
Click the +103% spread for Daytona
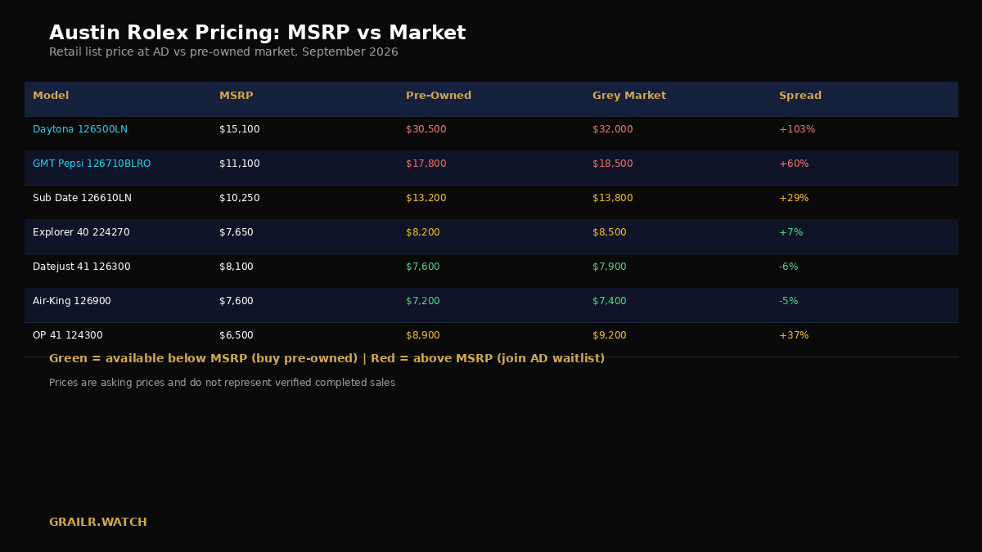click(x=797, y=129)
